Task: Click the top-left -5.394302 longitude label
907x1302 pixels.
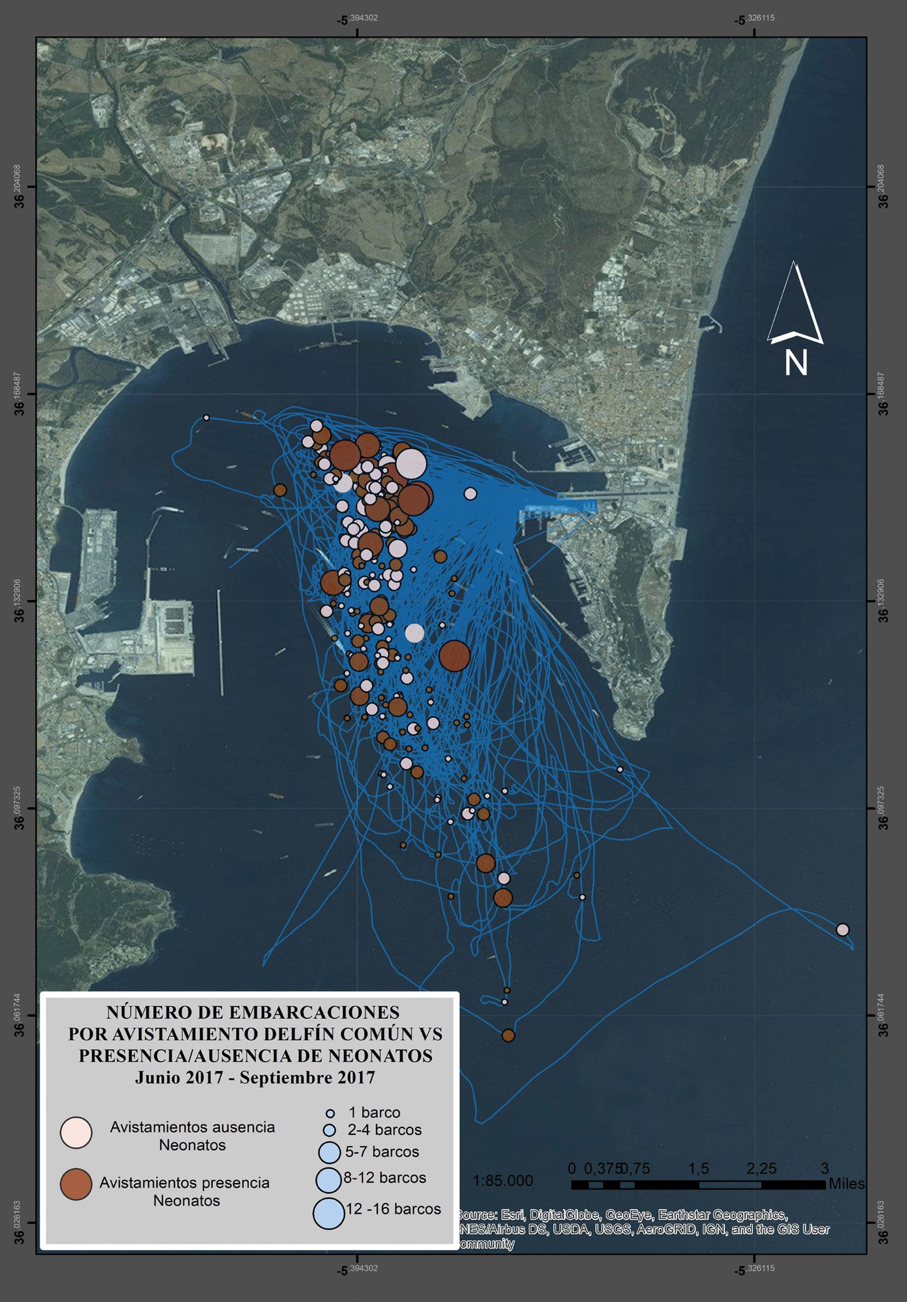Action: (357, 20)
